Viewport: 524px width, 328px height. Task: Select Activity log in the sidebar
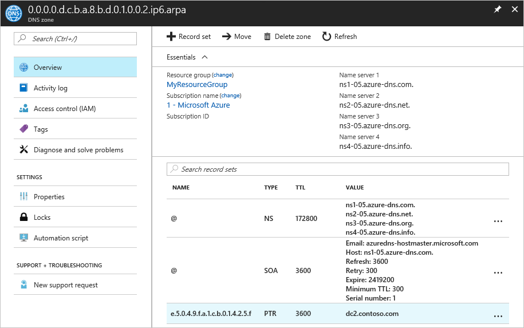tap(75, 88)
